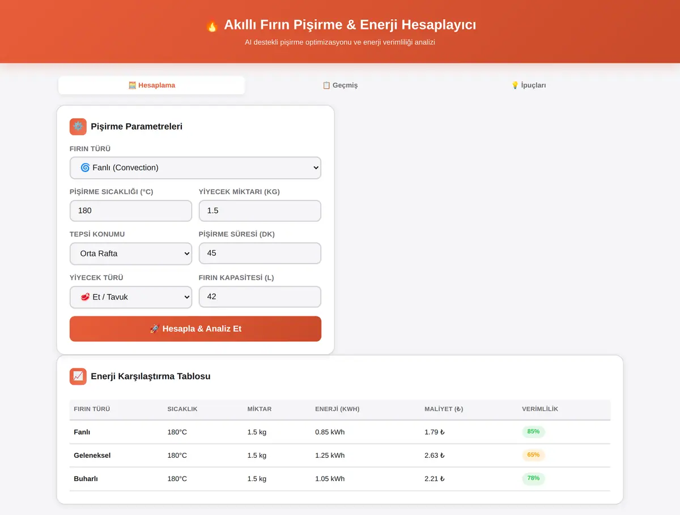Viewport: 680px width, 515px height.
Task: Click the 78% efficiency badge
Action: (533, 479)
